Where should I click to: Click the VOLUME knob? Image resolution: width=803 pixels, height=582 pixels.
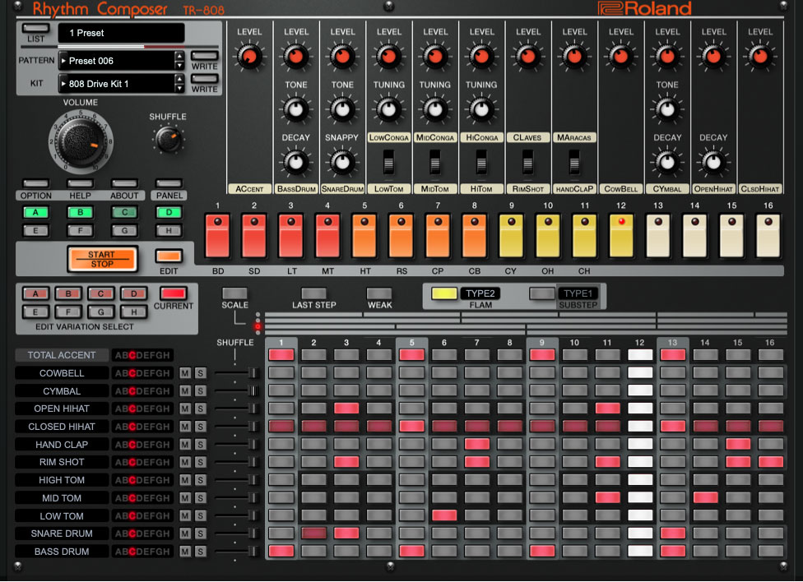coord(81,141)
